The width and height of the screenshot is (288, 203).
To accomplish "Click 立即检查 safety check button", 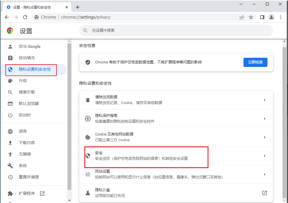I will tap(255, 62).
